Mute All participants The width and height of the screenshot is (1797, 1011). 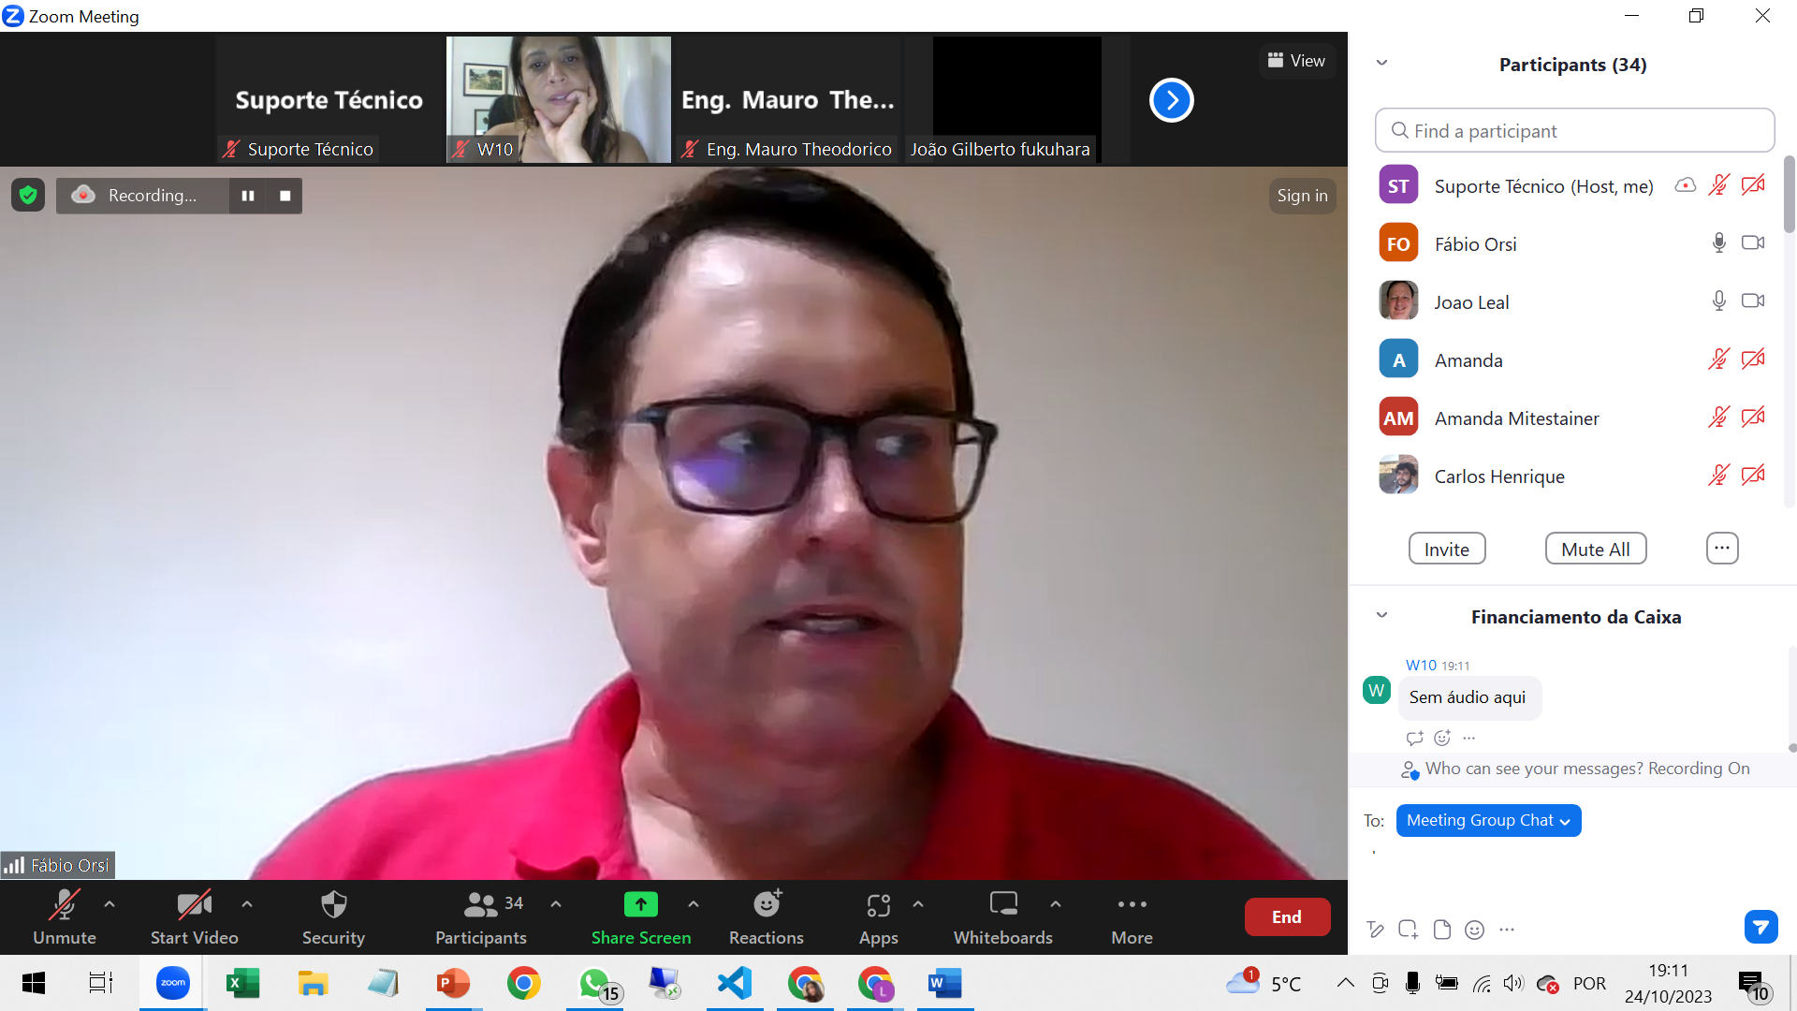pyautogui.click(x=1596, y=549)
